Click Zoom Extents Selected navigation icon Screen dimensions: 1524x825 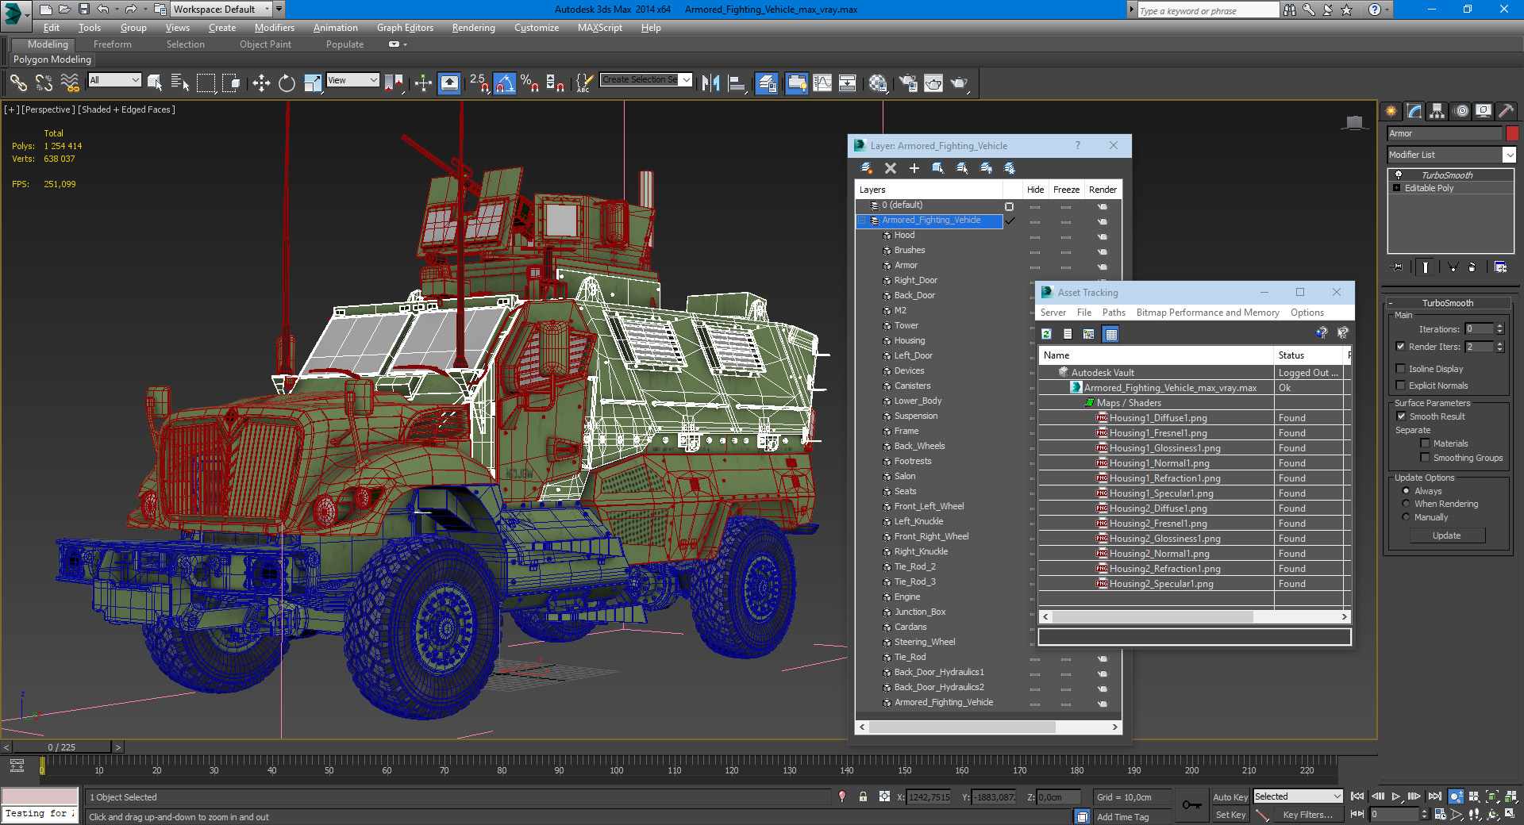point(1492,796)
